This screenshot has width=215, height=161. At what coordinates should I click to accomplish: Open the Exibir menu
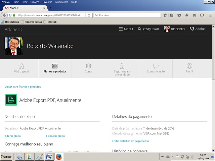point(25,2)
